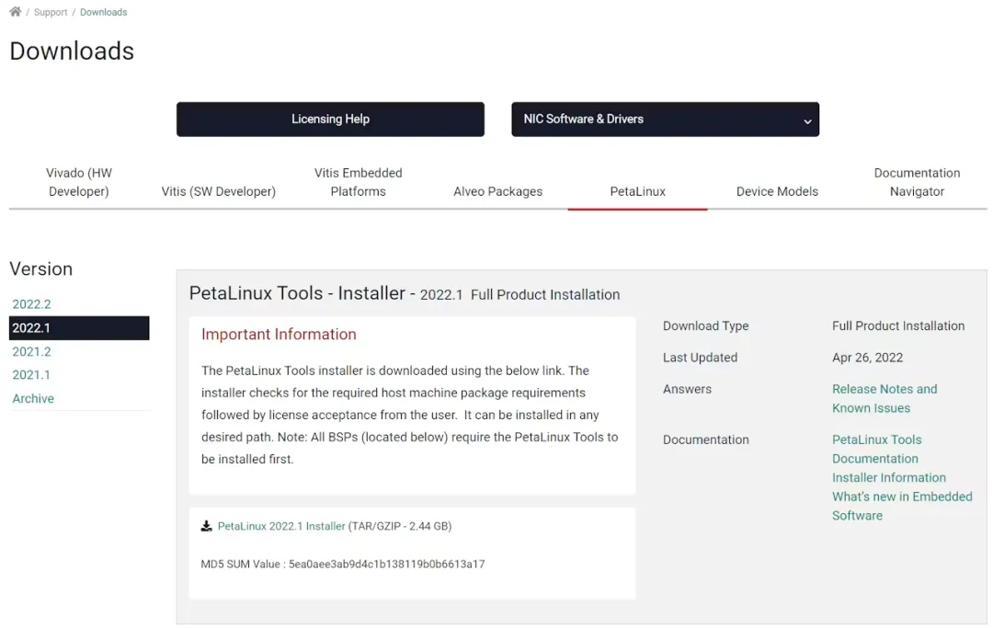Click the 'Important Information' heading
Viewport: 993px width, 628px height.
[x=279, y=335]
